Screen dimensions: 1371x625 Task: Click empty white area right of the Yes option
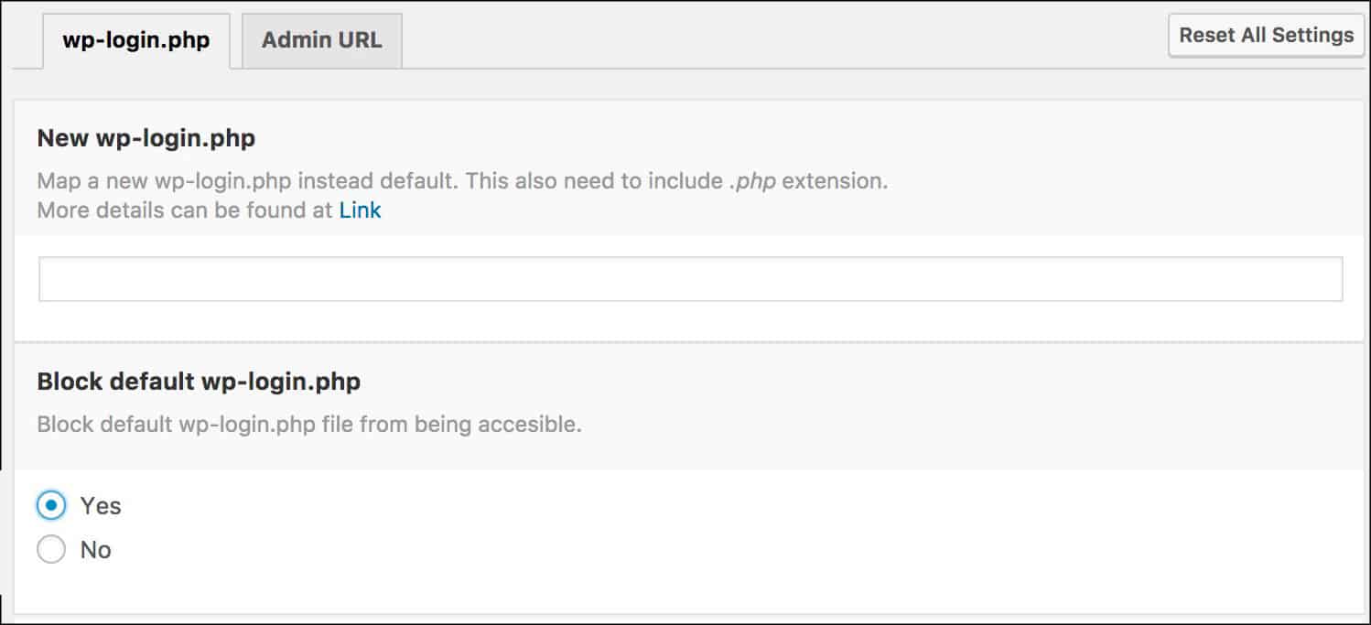641,505
